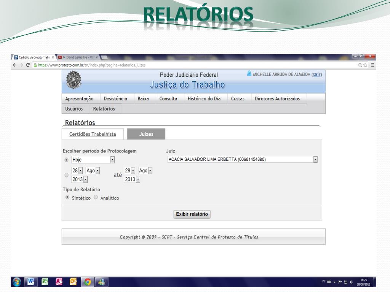Click the Windows Start orb
Screen dimensions: 390x292
[x=17, y=282]
